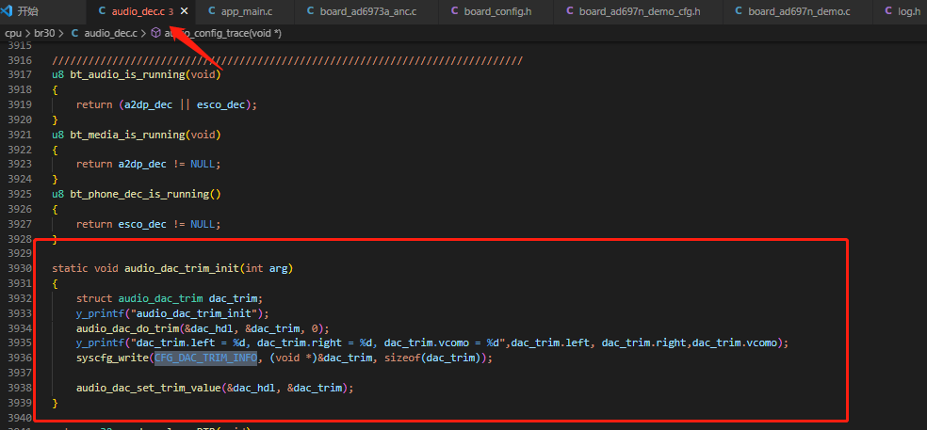Click struct audio_dac_trim declaration

[x=170, y=298]
